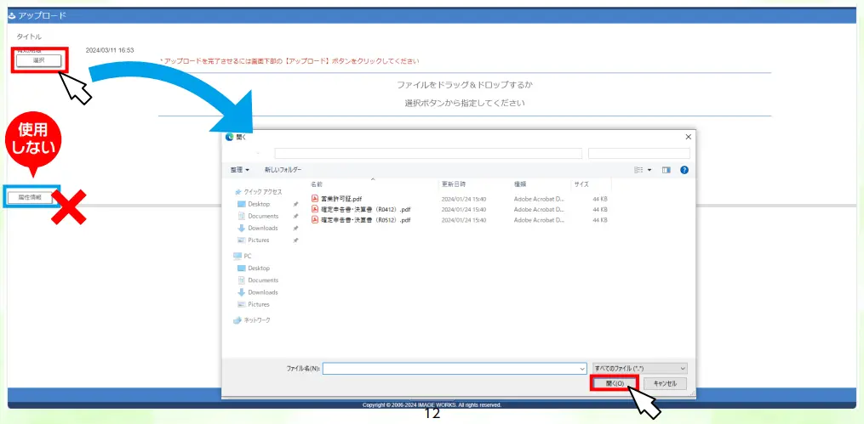Image resolution: width=864 pixels, height=424 pixels.
Task: Cancel the file dialog with キャンセル
Action: coord(664,383)
